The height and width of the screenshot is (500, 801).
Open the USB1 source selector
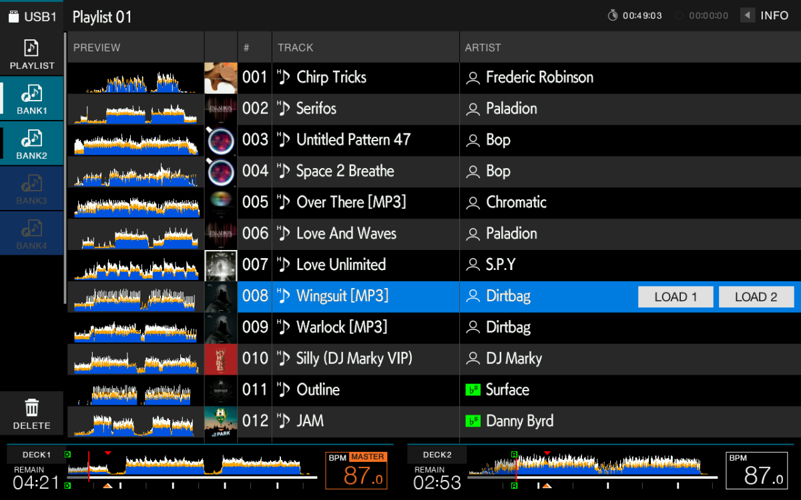[x=31, y=16]
